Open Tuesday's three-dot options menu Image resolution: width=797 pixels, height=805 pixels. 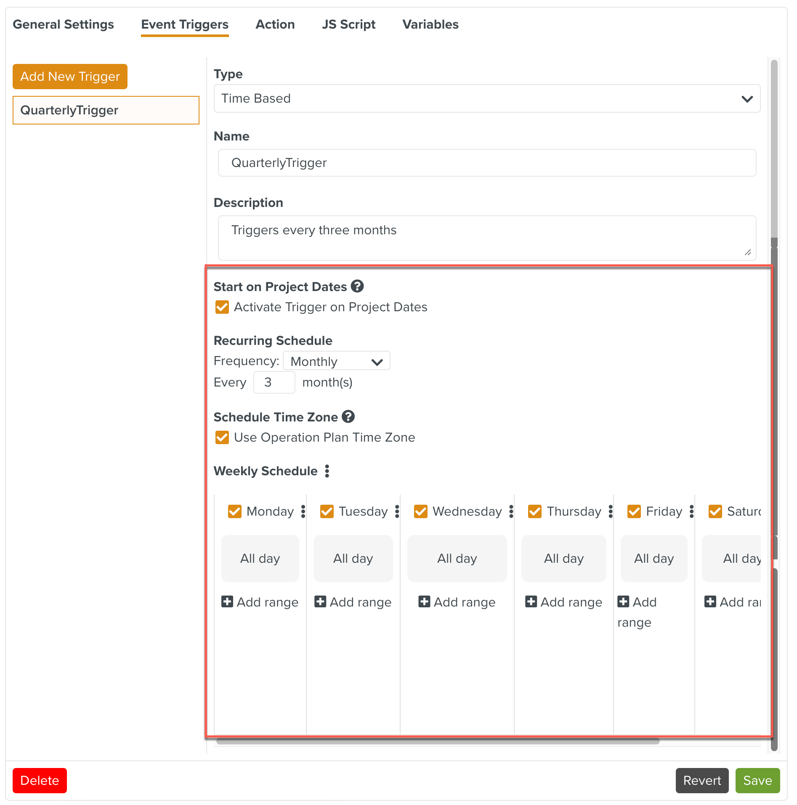click(397, 511)
